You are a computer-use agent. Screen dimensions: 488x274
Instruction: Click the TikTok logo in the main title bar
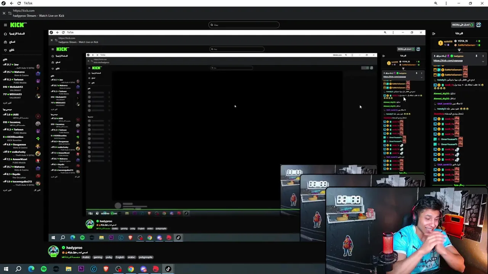[x=4, y=3]
